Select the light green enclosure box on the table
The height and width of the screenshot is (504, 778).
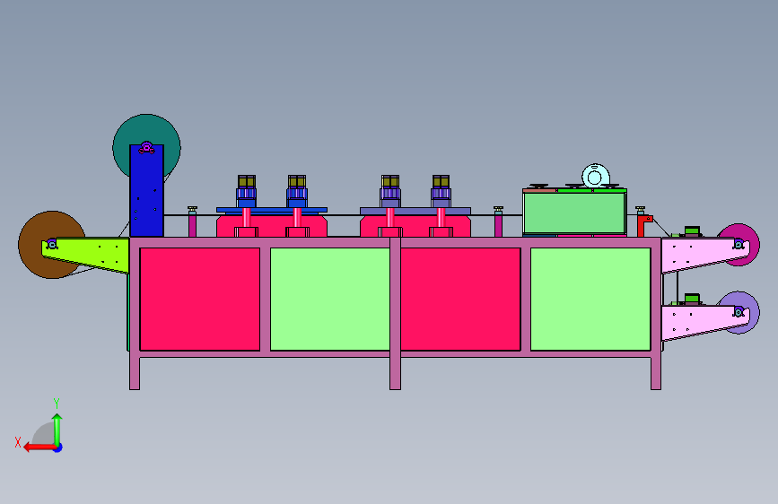pyautogui.click(x=574, y=213)
